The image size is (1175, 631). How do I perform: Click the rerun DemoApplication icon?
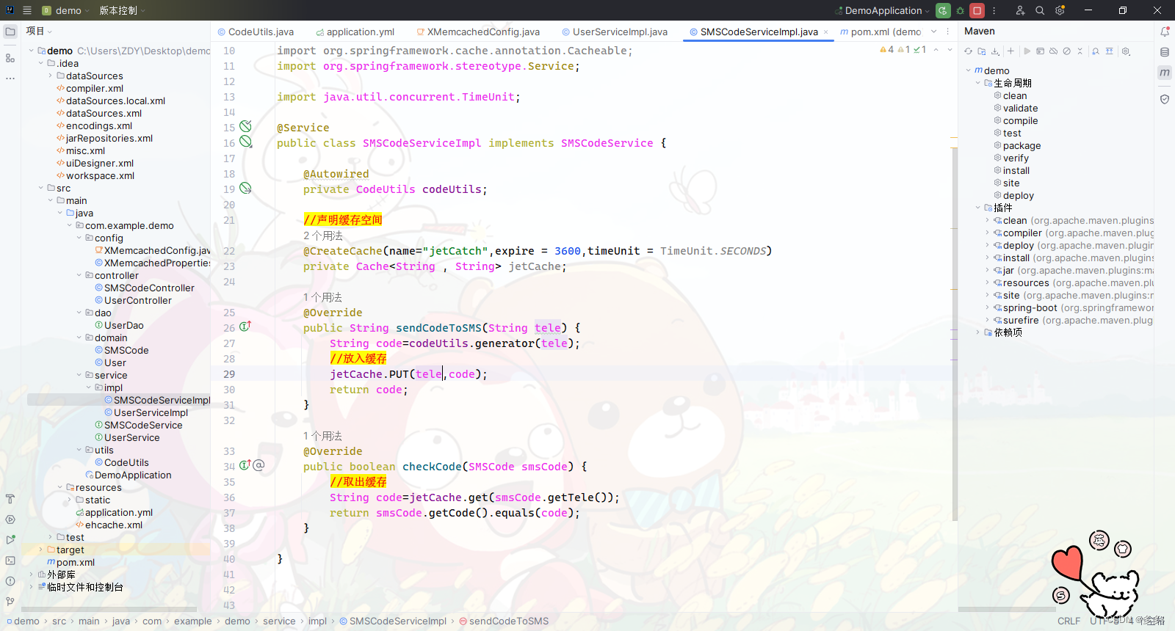(x=944, y=10)
